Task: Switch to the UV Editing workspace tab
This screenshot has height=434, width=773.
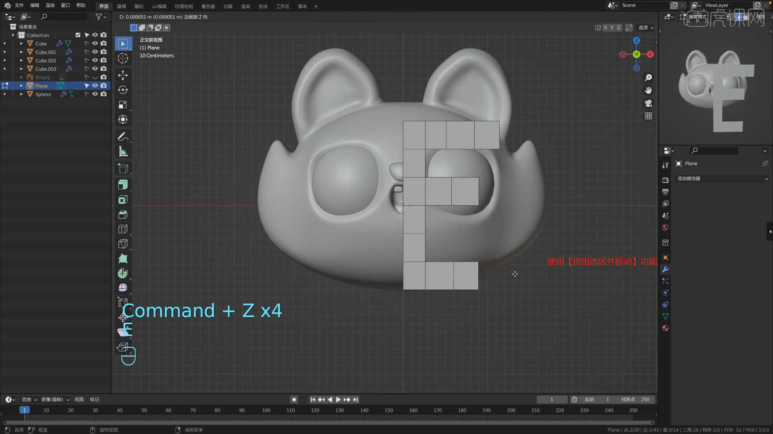Action: [x=159, y=6]
